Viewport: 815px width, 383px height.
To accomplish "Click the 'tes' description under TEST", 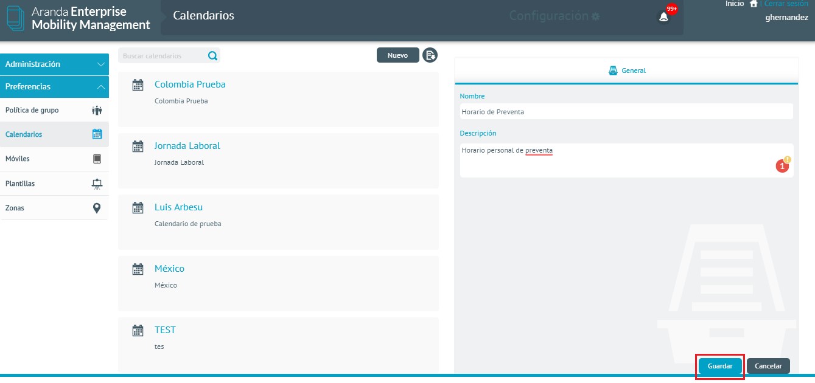I will coord(159,347).
